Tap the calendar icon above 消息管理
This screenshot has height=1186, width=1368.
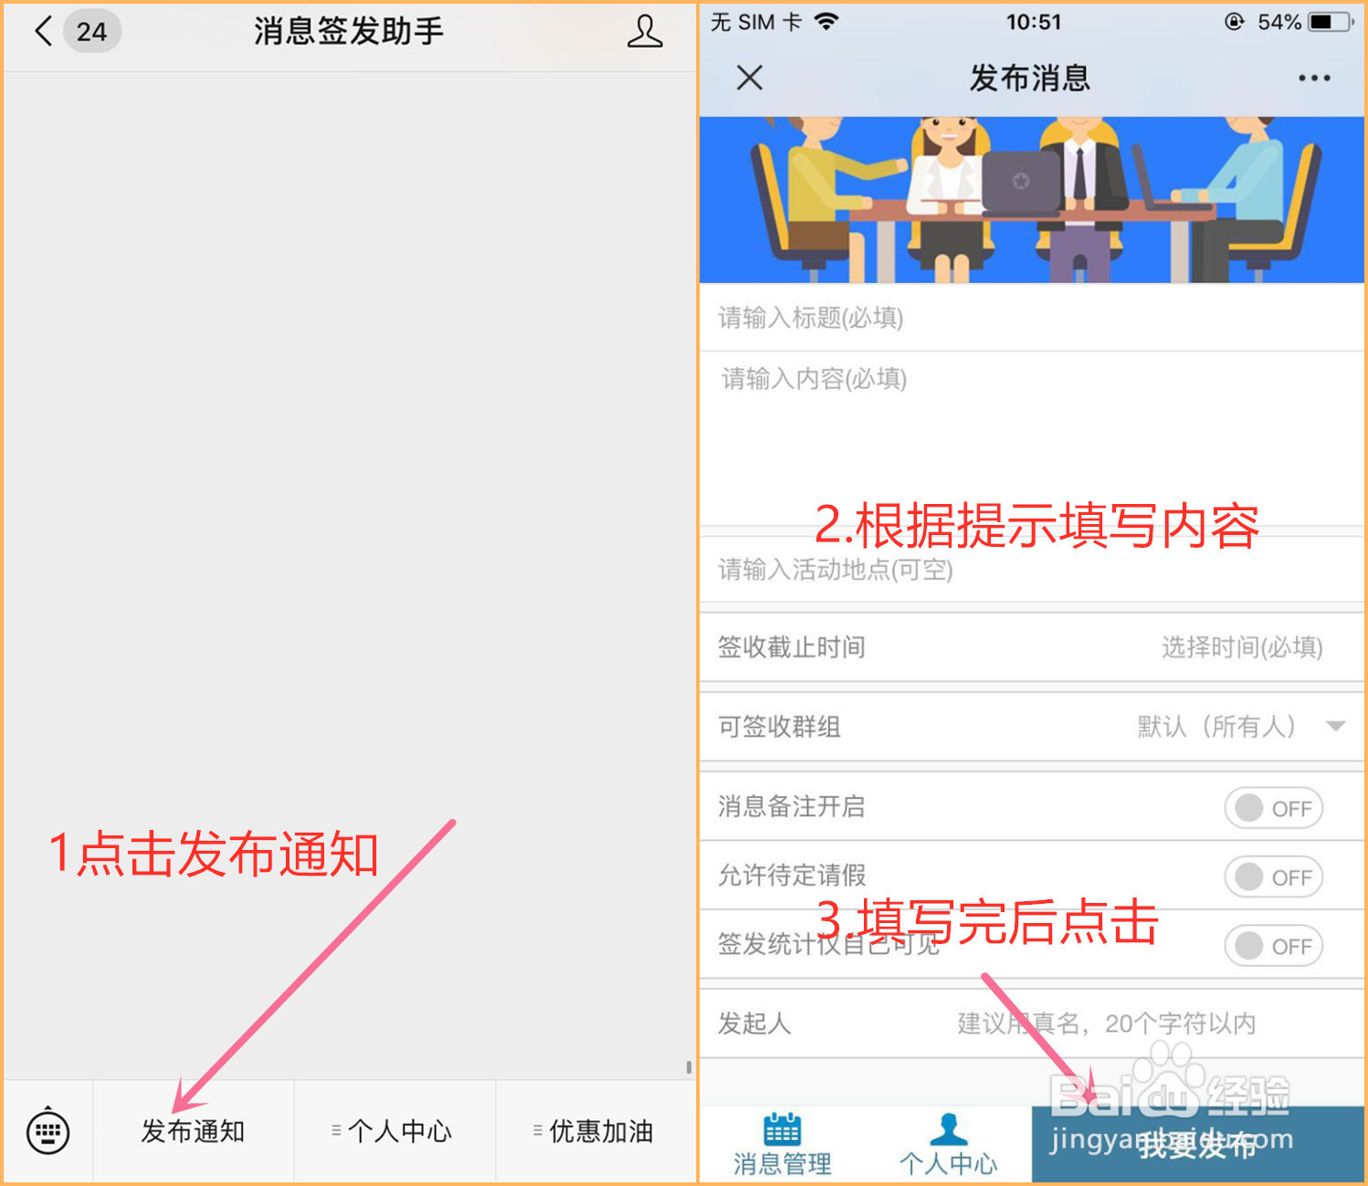784,1129
